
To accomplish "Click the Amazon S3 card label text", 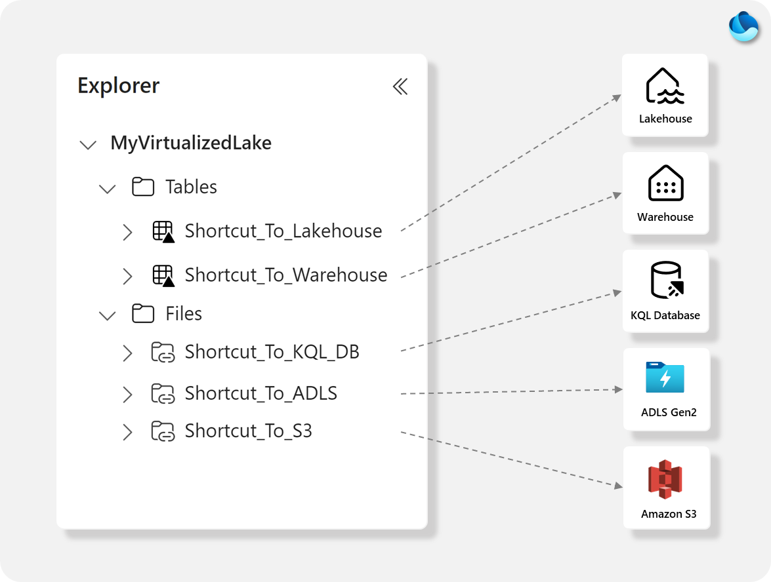I will click(669, 514).
